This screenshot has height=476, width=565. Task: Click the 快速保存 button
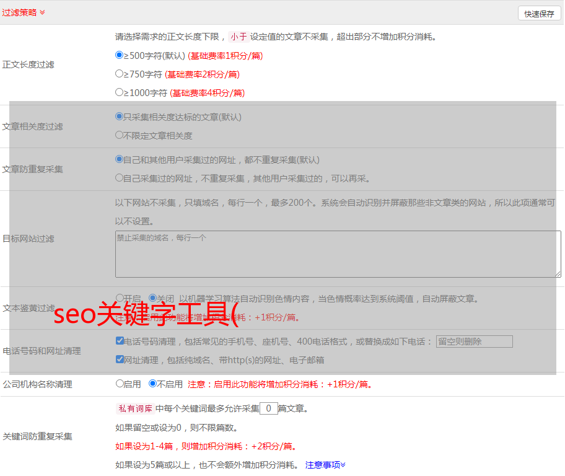(539, 14)
